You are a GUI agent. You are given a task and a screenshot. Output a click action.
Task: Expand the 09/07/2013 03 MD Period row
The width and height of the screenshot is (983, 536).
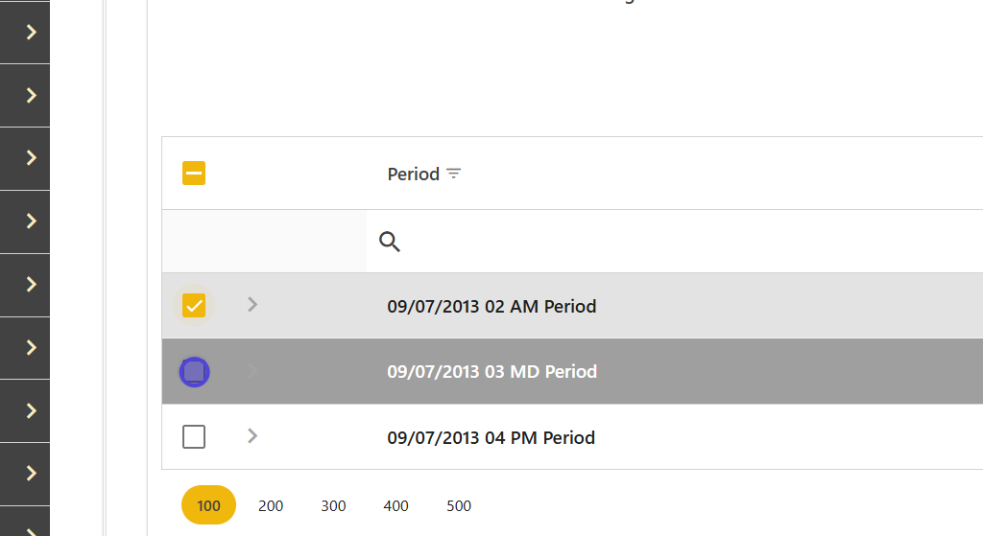click(x=252, y=370)
